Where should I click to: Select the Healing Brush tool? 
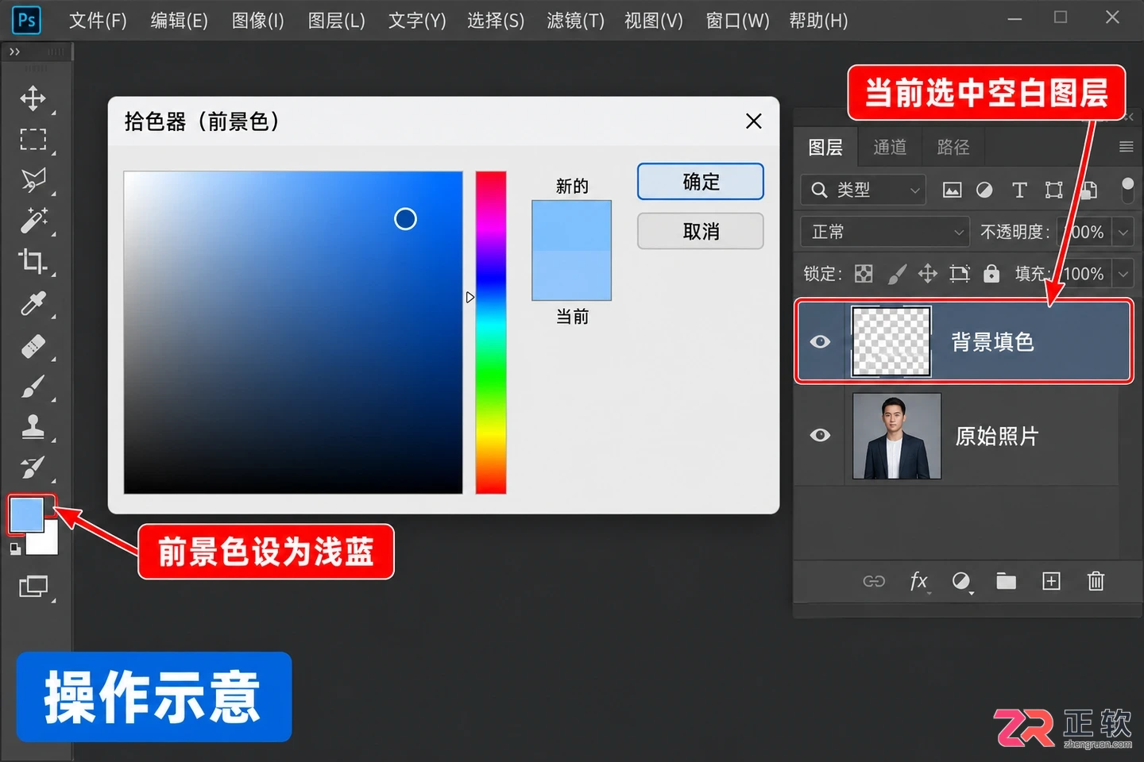(x=33, y=346)
